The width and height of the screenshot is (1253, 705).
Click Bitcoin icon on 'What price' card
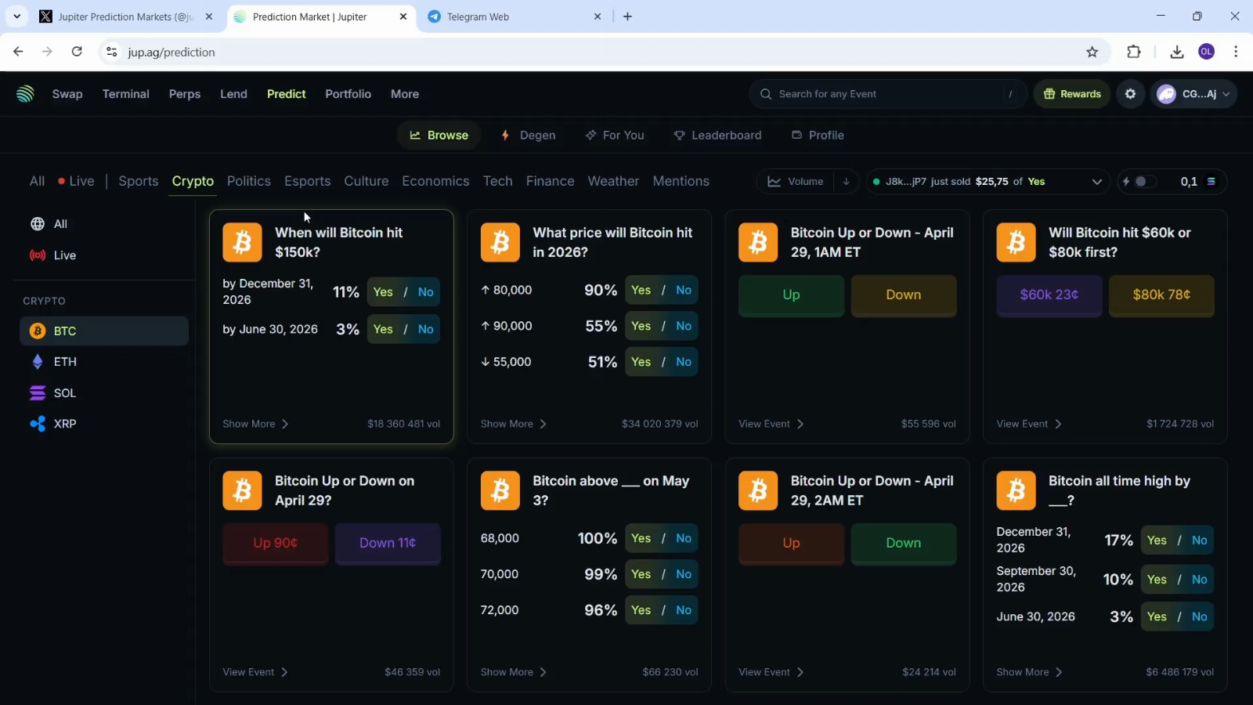tap(500, 242)
